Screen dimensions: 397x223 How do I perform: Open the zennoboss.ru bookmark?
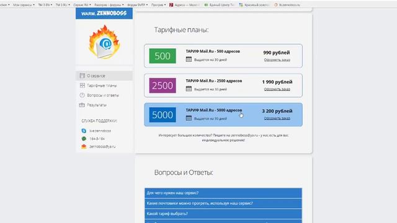(x=287, y=5)
